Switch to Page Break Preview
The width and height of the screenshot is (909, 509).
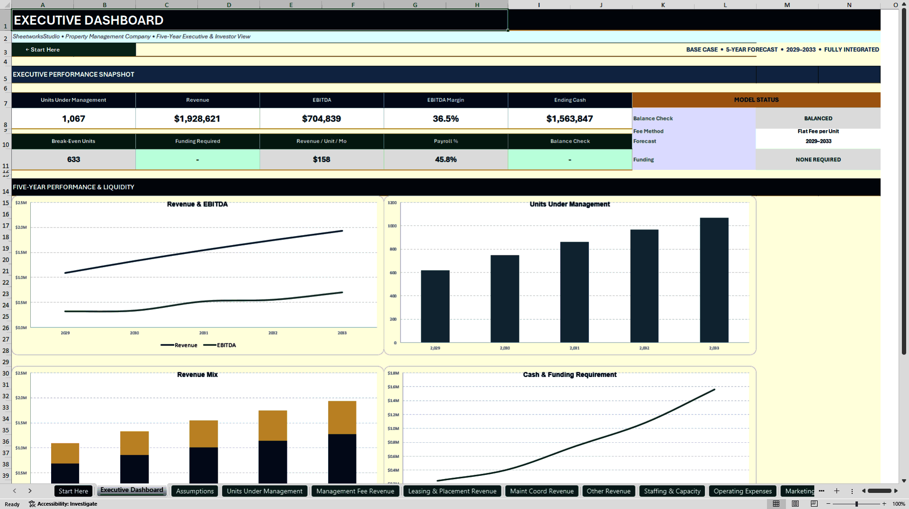pyautogui.click(x=814, y=504)
